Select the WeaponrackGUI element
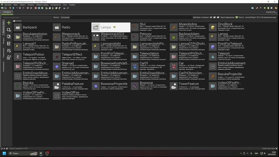279x157 pixels. (x=111, y=37)
